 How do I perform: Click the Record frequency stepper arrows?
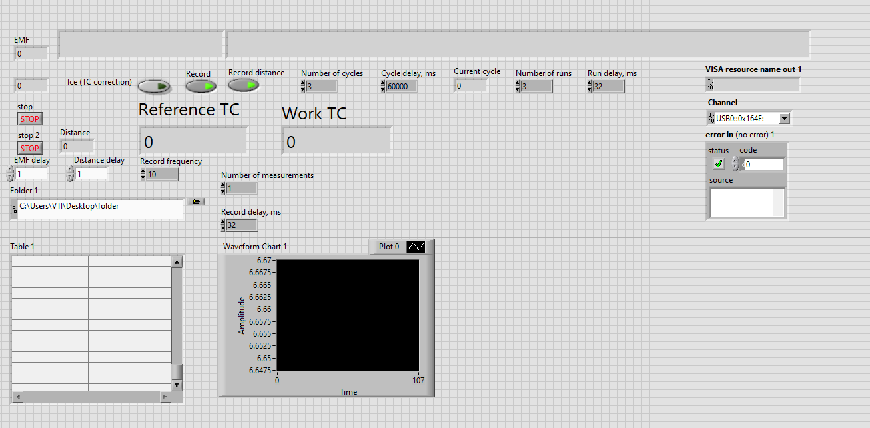[x=143, y=175]
